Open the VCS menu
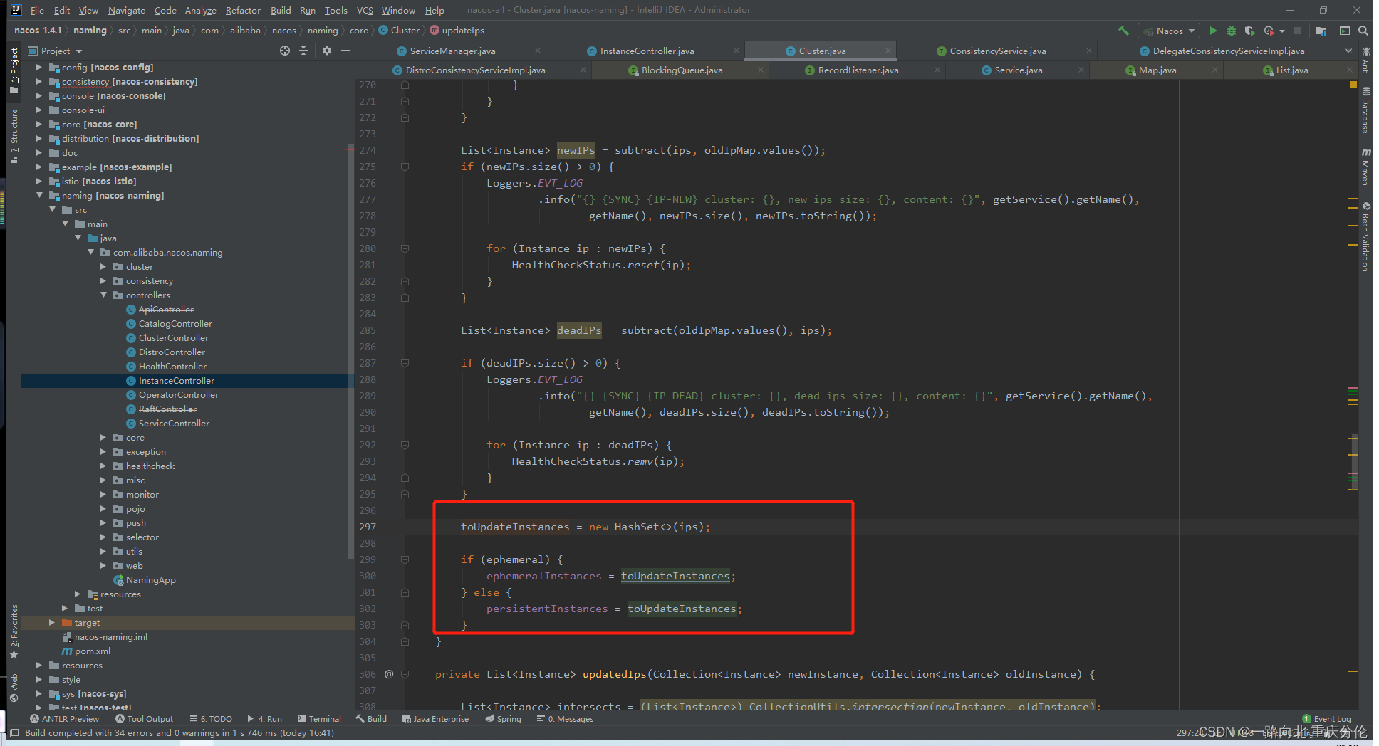This screenshot has width=1379, height=746. click(x=365, y=10)
